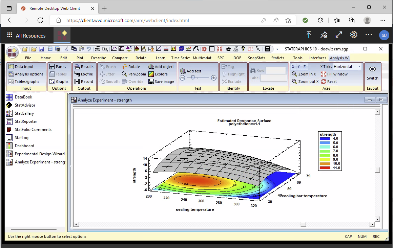The height and width of the screenshot is (248, 393).
Task: Open the X Ticks Horizontal dropdown
Action: click(x=359, y=67)
